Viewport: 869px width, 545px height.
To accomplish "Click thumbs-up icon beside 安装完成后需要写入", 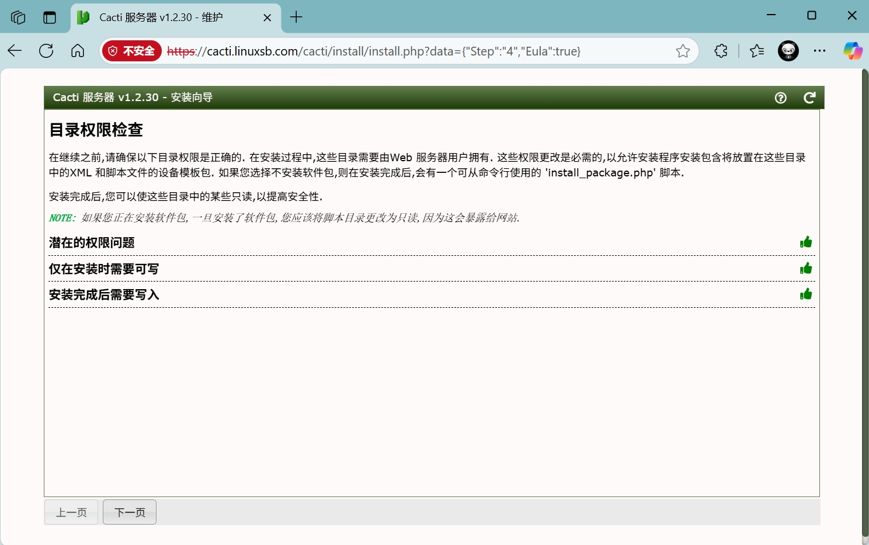I will tap(806, 294).
